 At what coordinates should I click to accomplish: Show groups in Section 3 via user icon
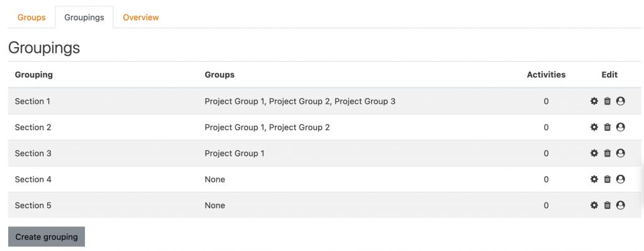621,153
